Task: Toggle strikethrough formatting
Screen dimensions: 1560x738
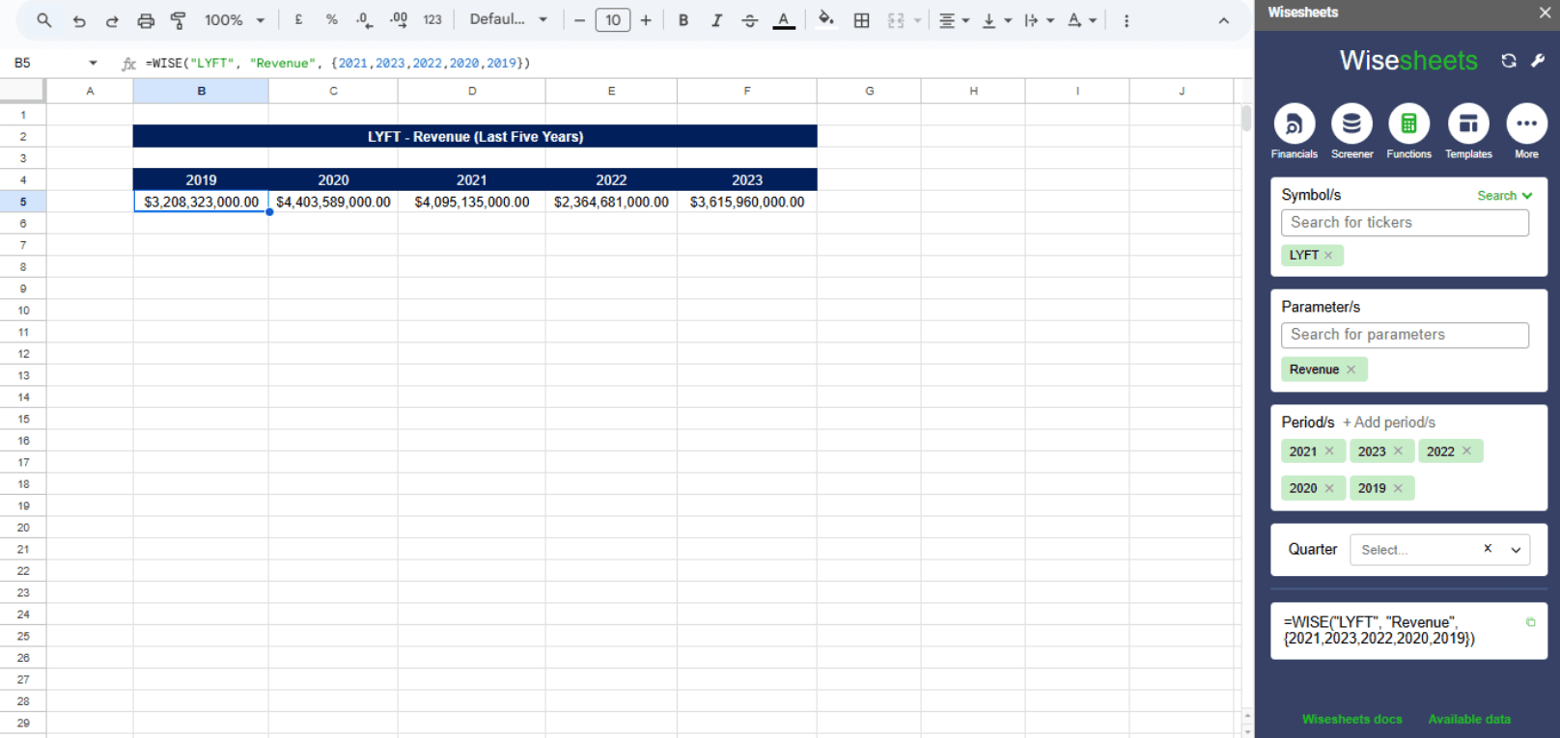Action: (x=750, y=20)
